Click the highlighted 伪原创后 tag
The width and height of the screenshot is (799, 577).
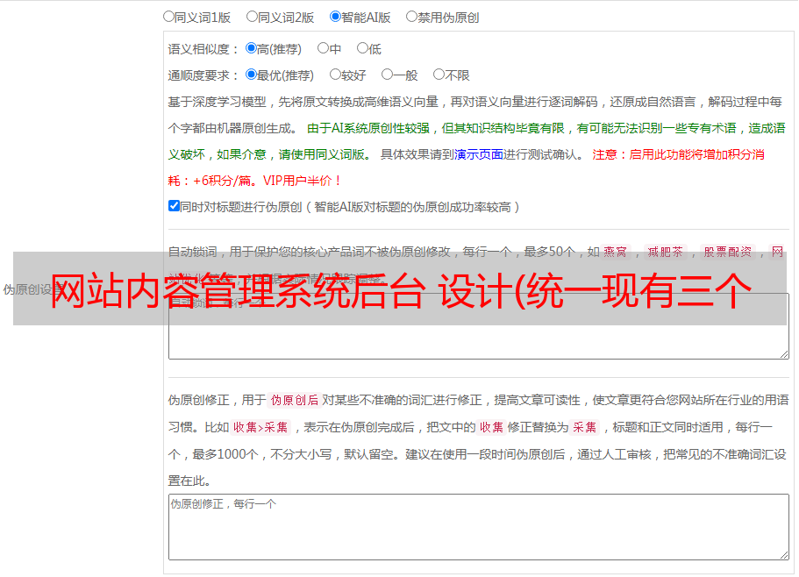pos(294,400)
